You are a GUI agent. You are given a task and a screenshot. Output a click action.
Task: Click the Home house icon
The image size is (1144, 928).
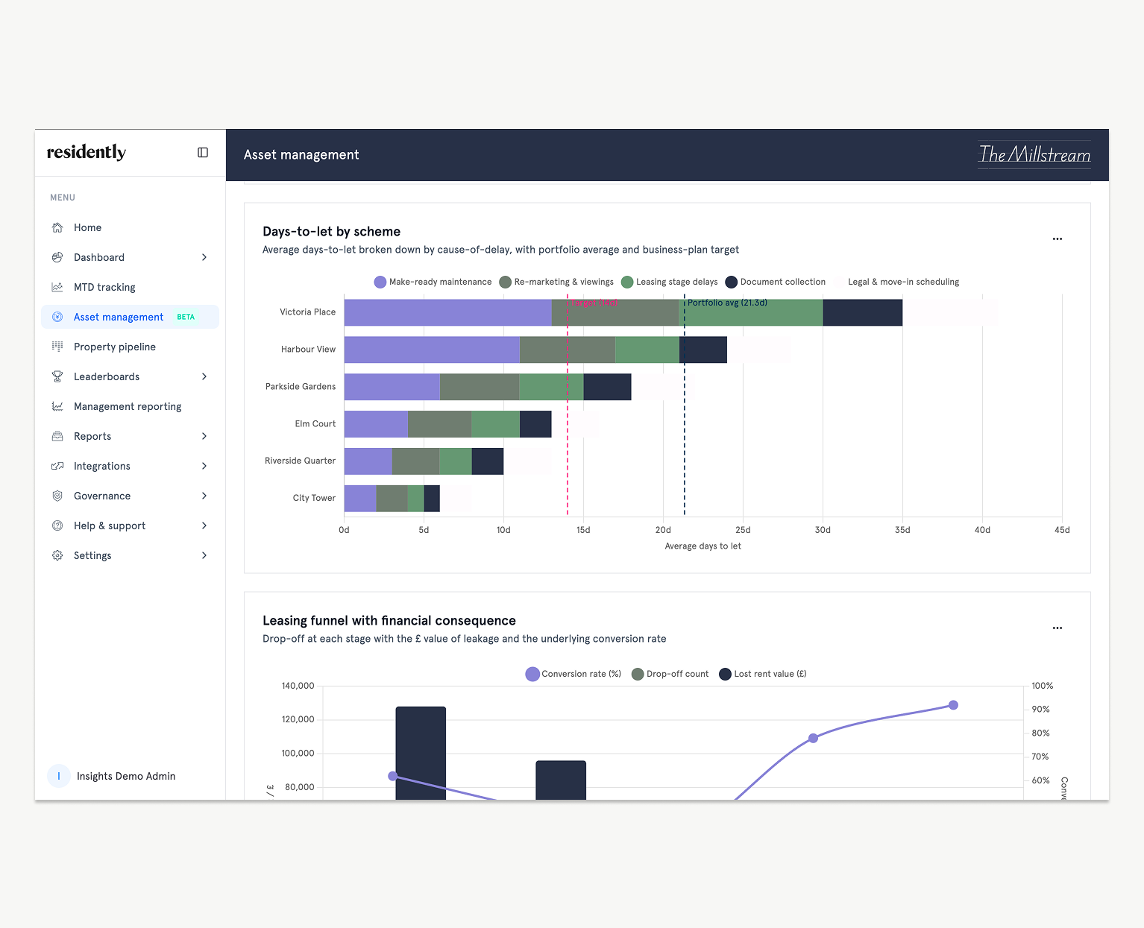click(57, 227)
